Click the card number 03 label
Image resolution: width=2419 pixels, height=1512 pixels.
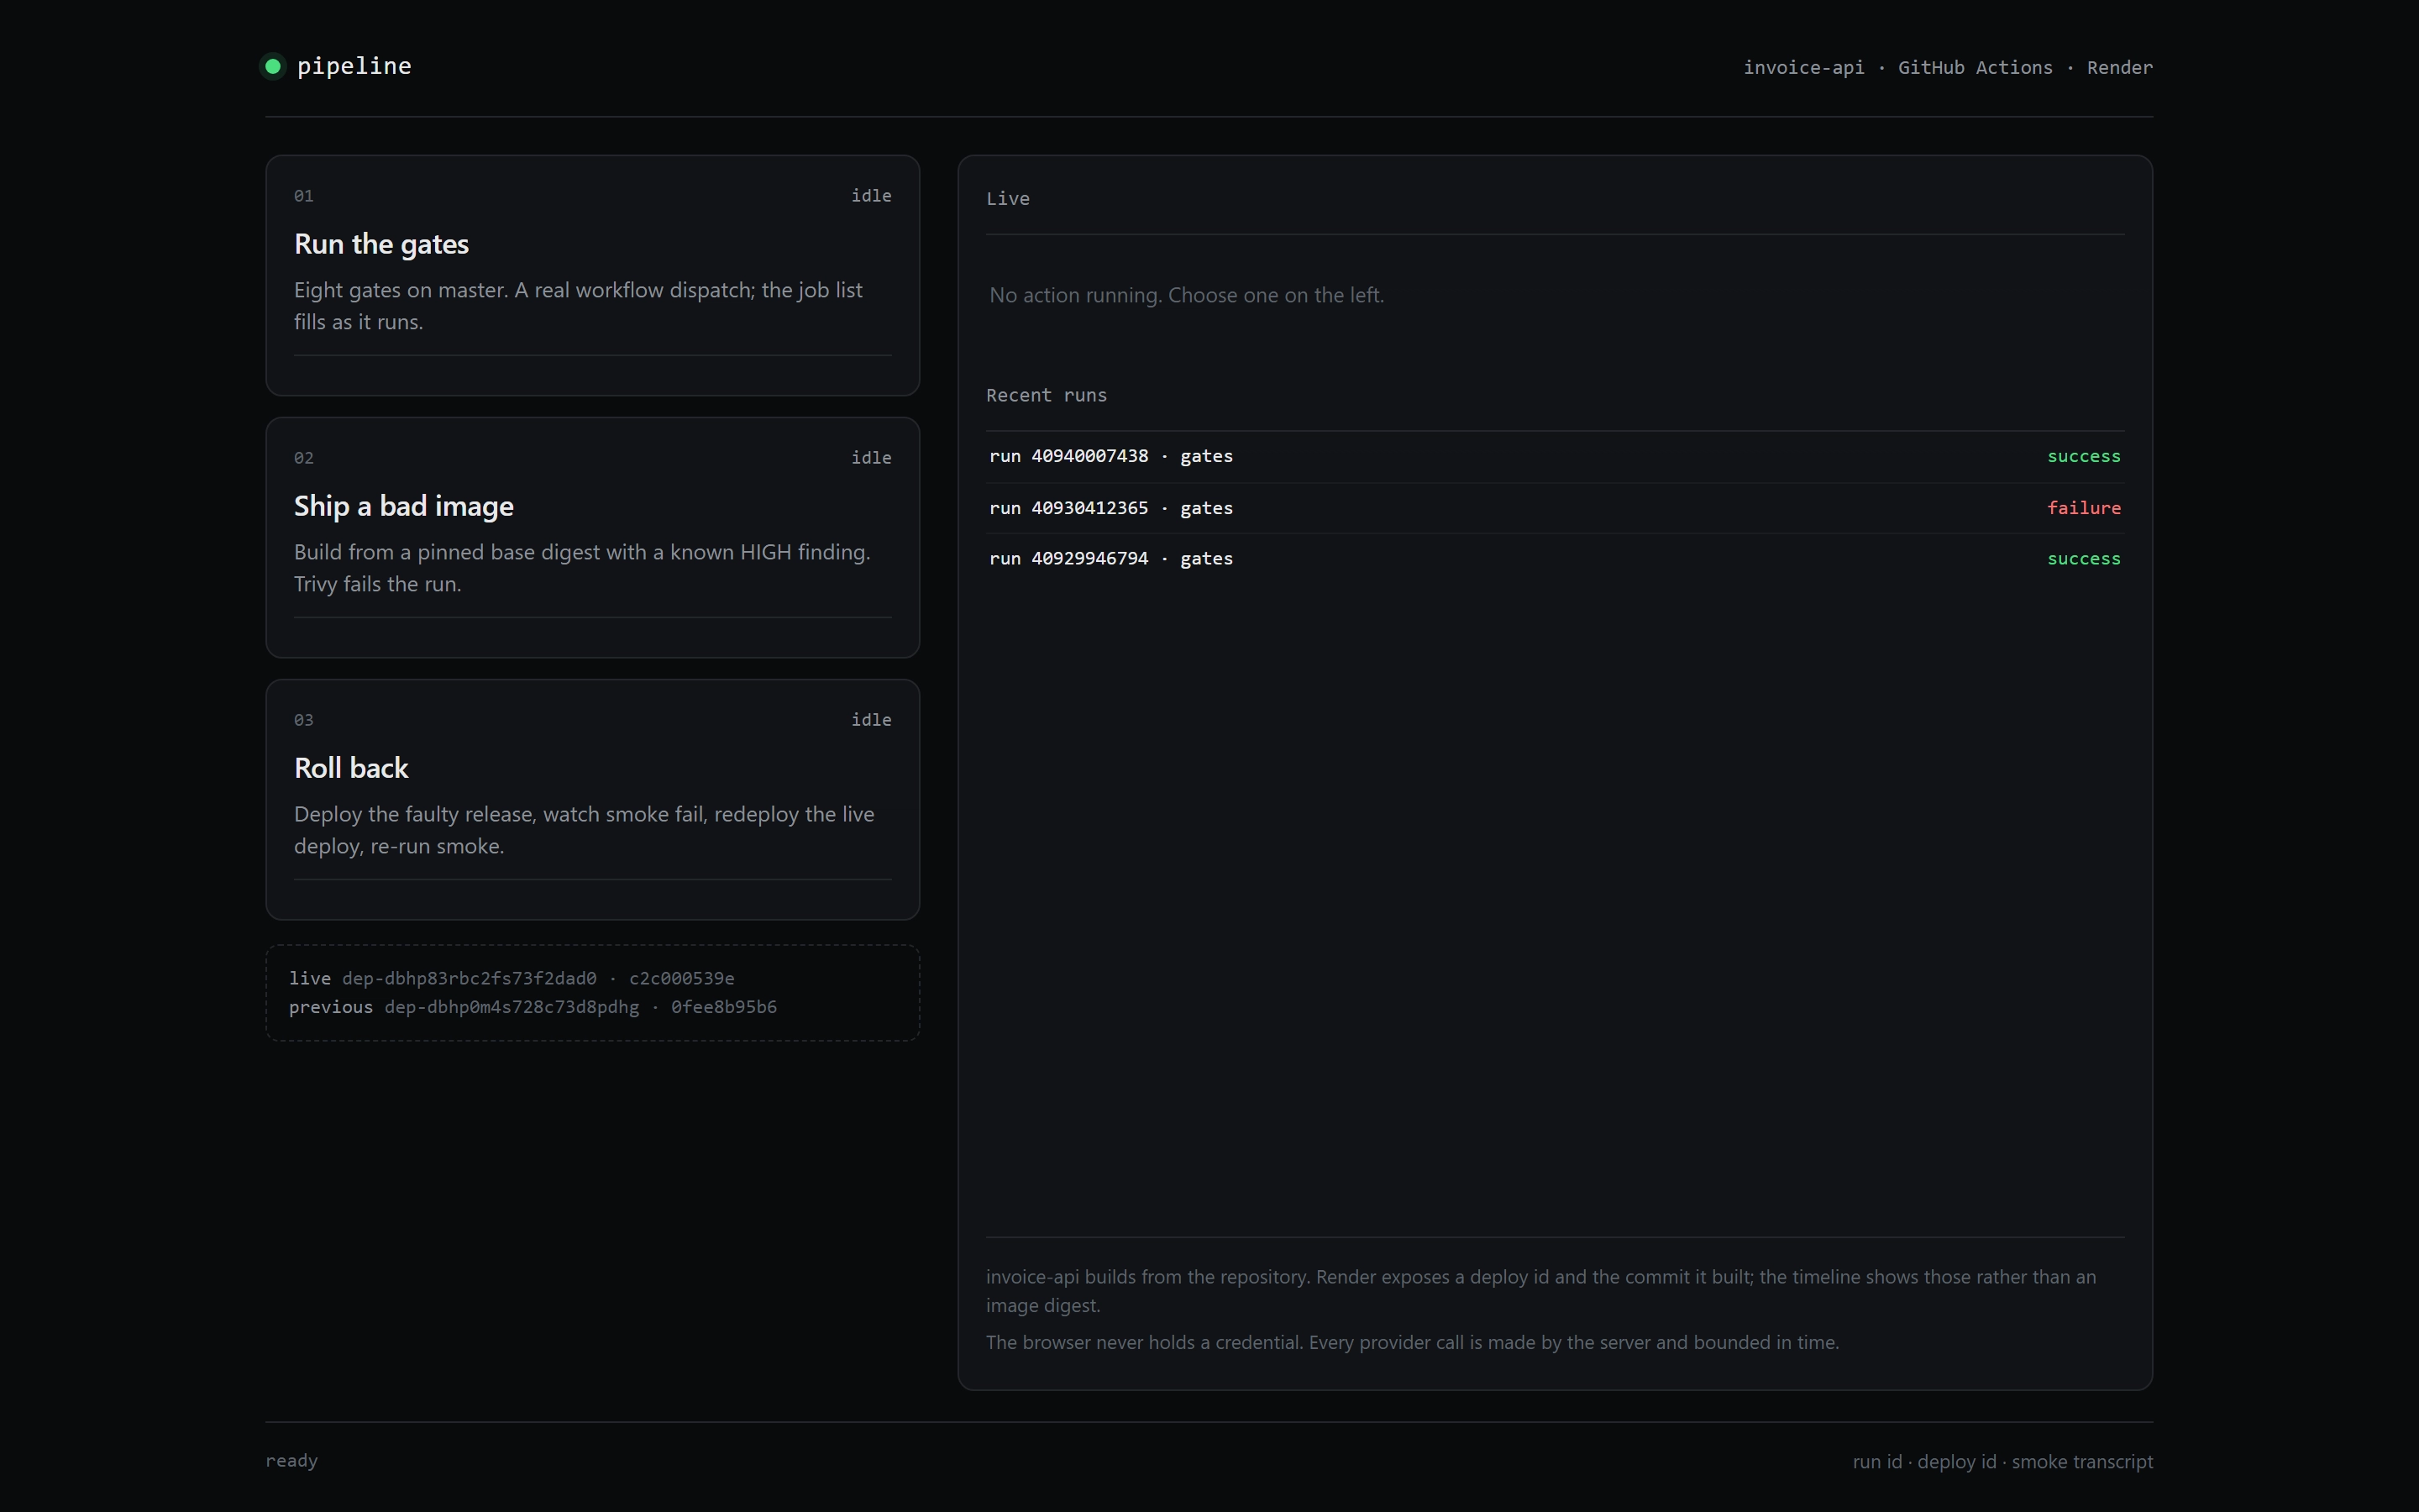tap(304, 720)
